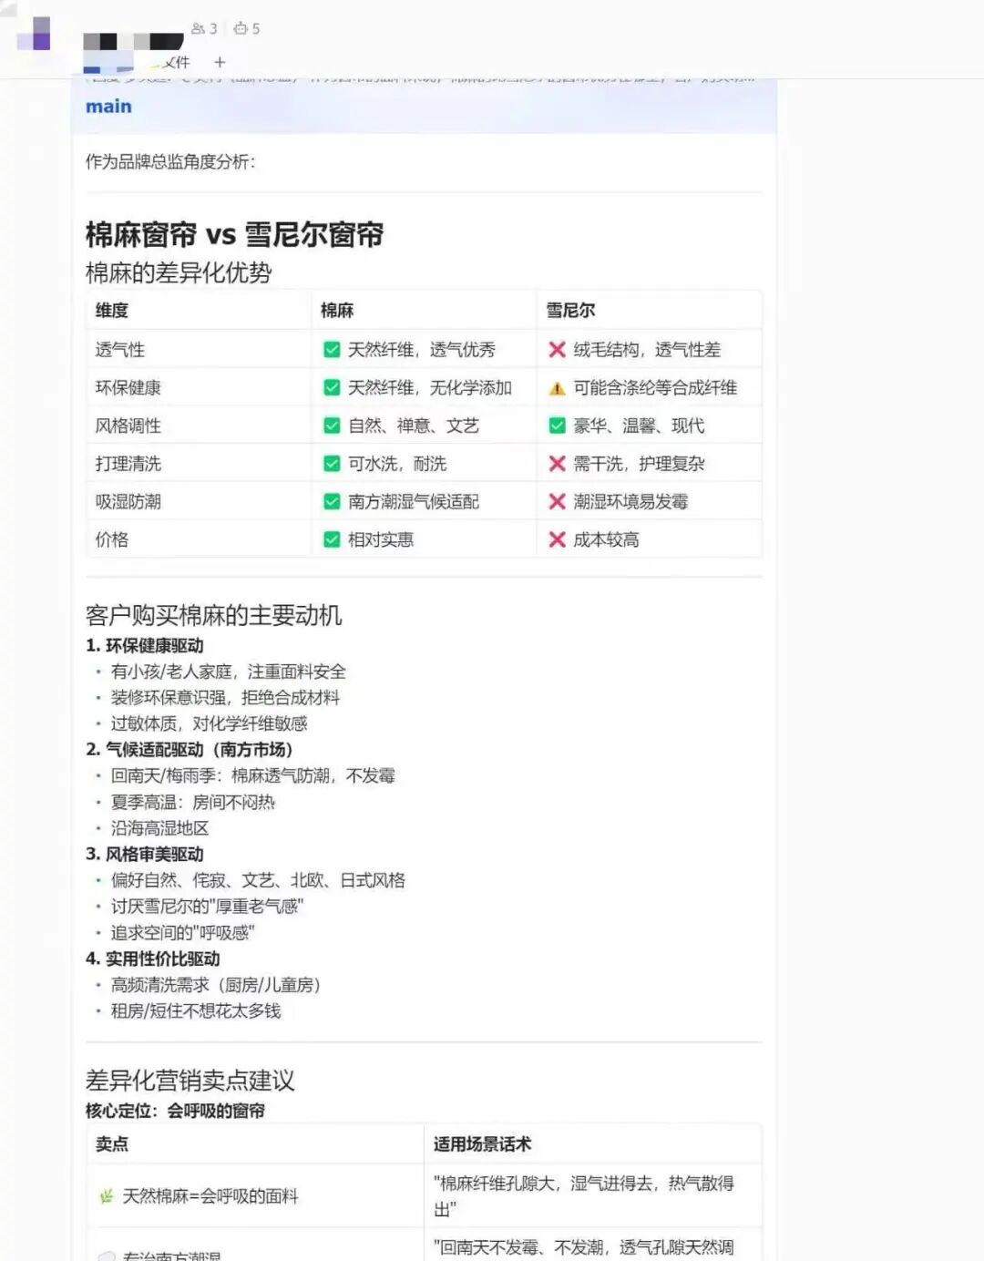Click green checkmark beside 天然纤维，透气优秀

[x=332, y=350]
